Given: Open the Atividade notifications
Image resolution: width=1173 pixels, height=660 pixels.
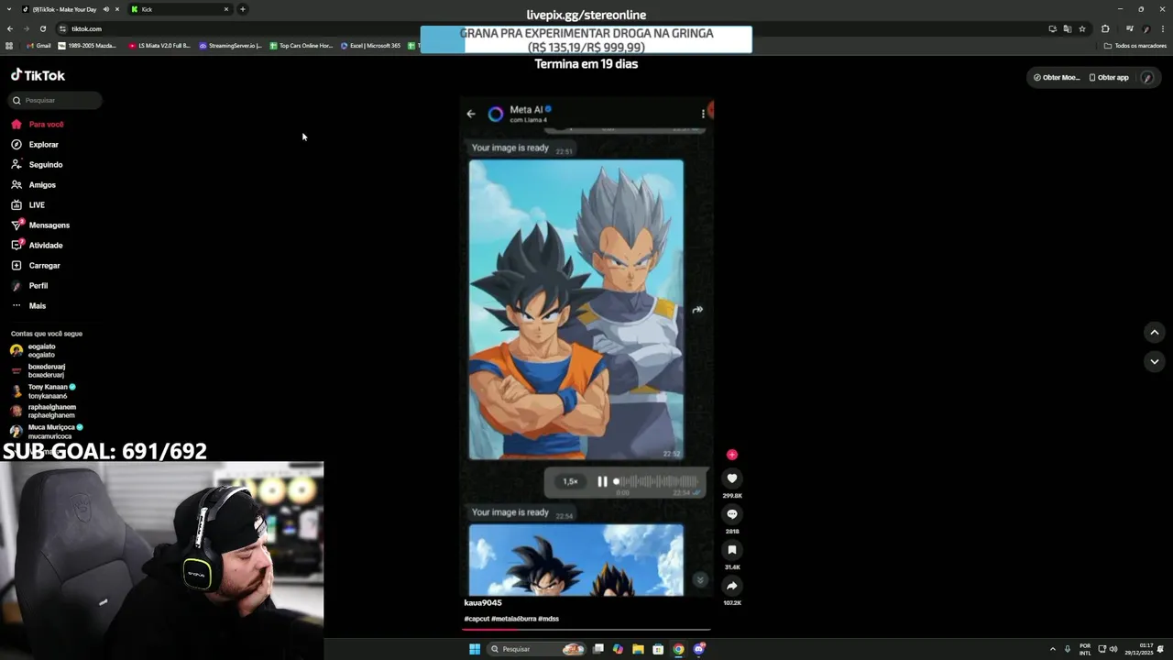Looking at the screenshot, I should click(37, 246).
